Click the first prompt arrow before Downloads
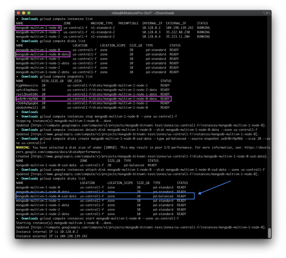Screen dimensions: 286x258 tap(17, 19)
